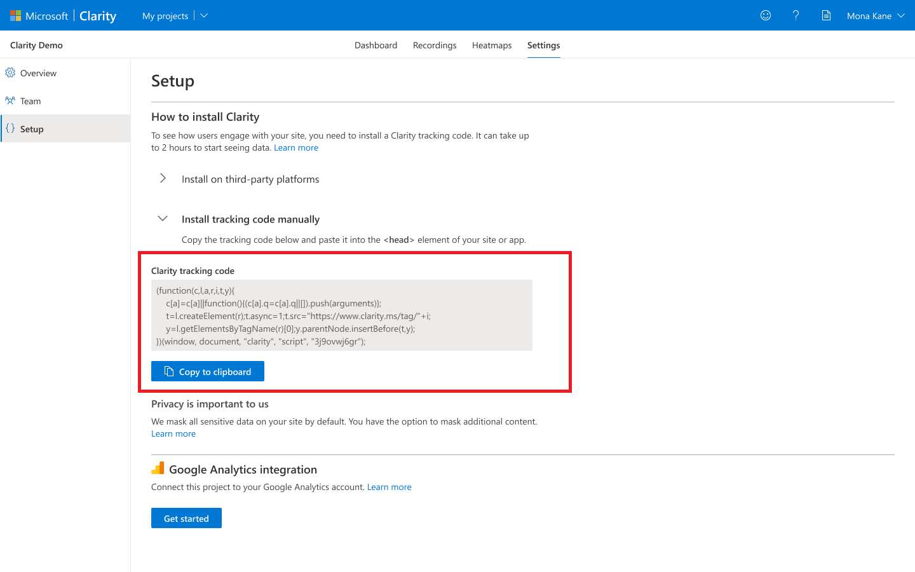The height and width of the screenshot is (572, 915).
Task: Click the Clarity Demo project name
Action: click(x=36, y=45)
